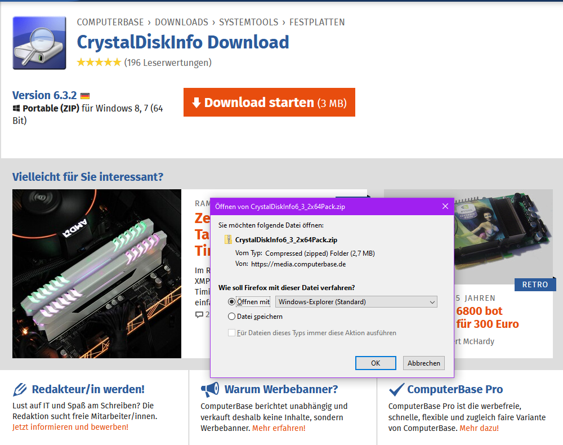Cancel the download dialog with Abbrechen
Image resolution: width=563 pixels, height=445 pixels.
[x=424, y=363]
